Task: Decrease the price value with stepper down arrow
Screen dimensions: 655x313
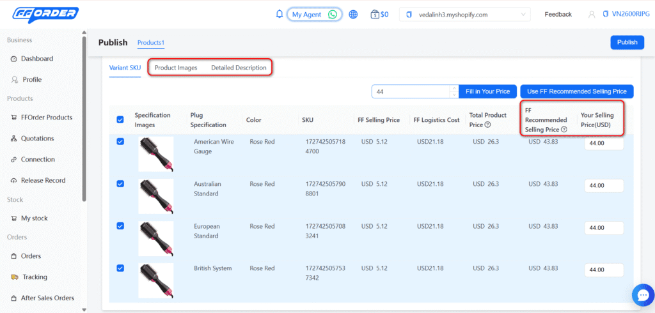Action: pyautogui.click(x=455, y=95)
